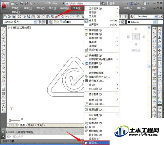
Task: Click the Rotate tool in the modify toolbar
Action: (160, 55)
